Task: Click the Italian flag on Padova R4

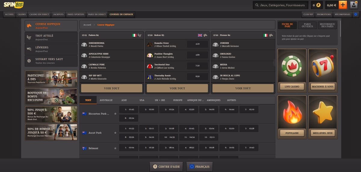Action: (x=134, y=35)
